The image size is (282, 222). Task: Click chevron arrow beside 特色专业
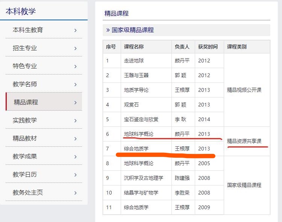tap(76, 66)
